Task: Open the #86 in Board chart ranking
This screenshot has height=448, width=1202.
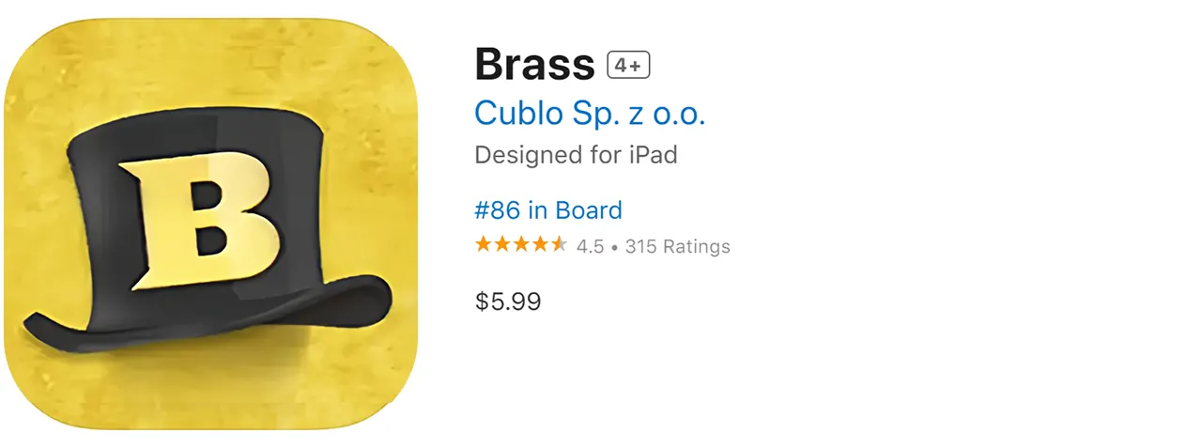Action: pyautogui.click(x=548, y=210)
